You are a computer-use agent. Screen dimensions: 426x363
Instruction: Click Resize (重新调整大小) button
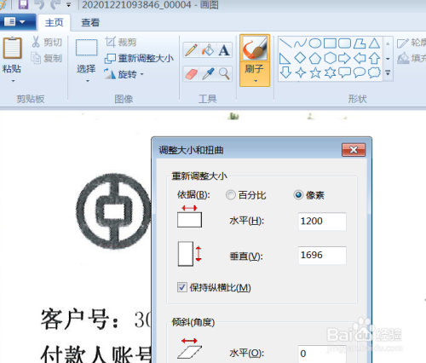[x=139, y=58]
